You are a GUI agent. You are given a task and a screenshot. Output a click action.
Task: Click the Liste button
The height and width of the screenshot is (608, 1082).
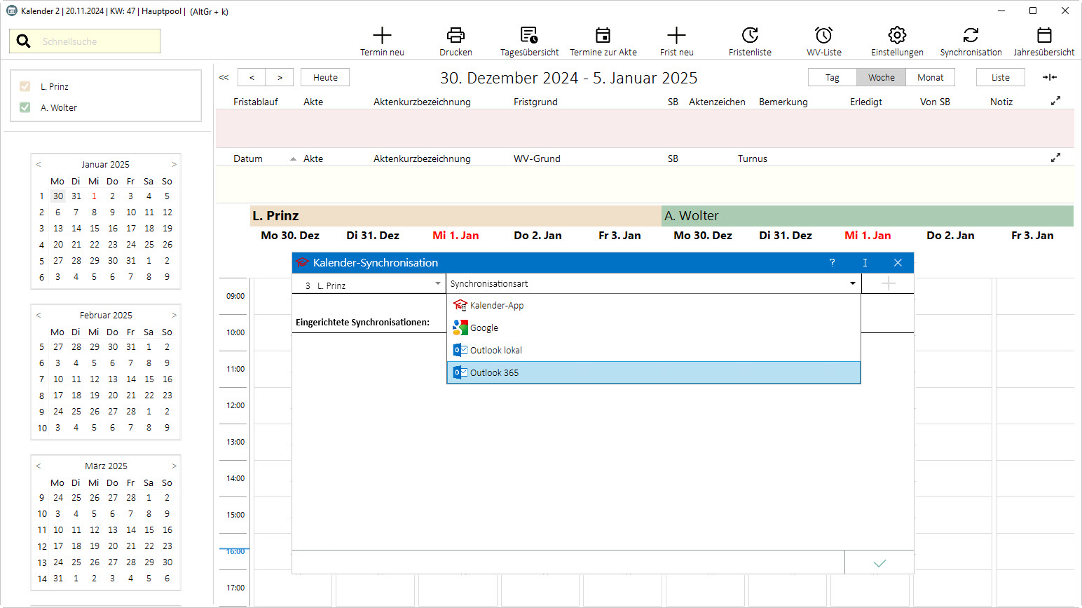pyautogui.click(x=1000, y=77)
